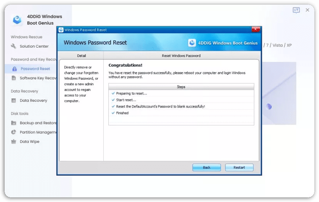The height and width of the screenshot is (202, 319).
Task: Click the Restart button
Action: (x=239, y=168)
